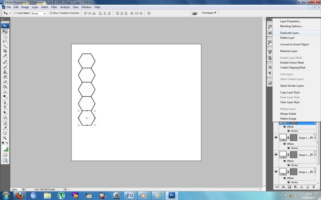The height and width of the screenshot is (200, 321).
Task: Click the selected hexagon's center point
Action: pyautogui.click(x=87, y=118)
